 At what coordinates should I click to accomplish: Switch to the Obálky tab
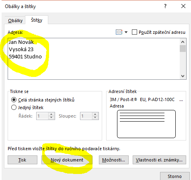pyautogui.click(x=15, y=21)
